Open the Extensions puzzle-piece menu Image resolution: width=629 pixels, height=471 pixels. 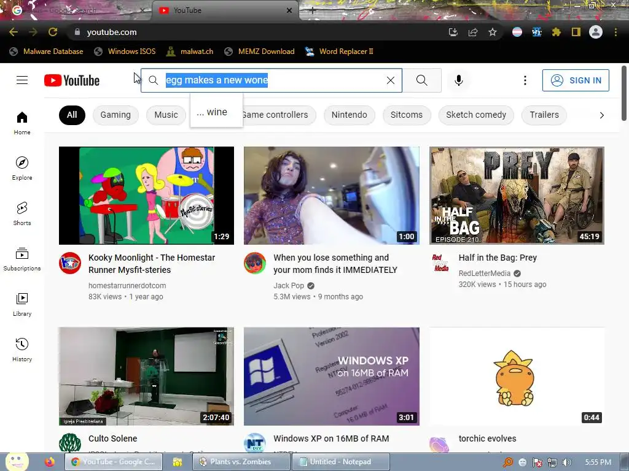point(557,32)
